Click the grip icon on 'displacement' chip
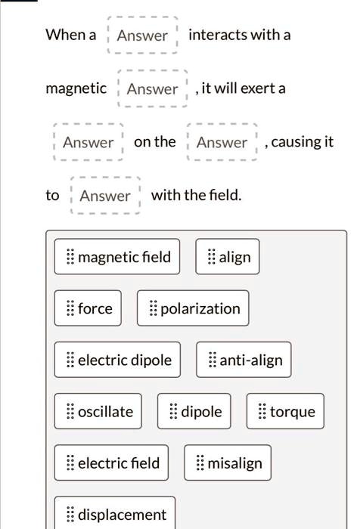The height and width of the screenshot is (529, 351). [70, 515]
